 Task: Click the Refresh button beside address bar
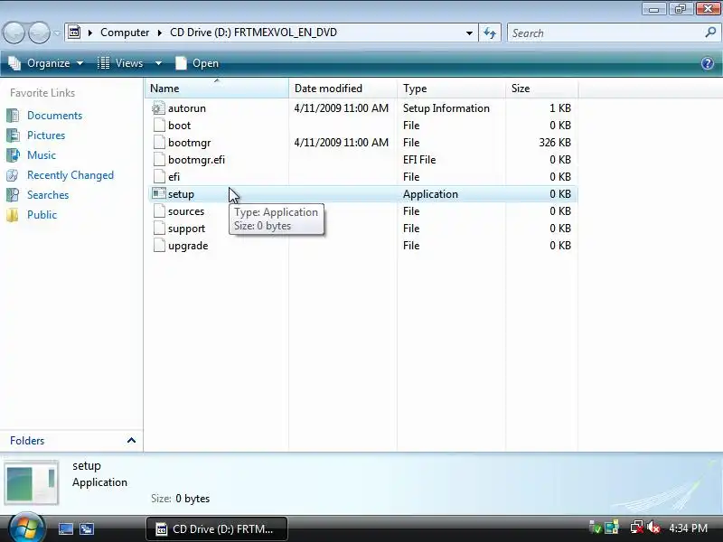pyautogui.click(x=490, y=33)
